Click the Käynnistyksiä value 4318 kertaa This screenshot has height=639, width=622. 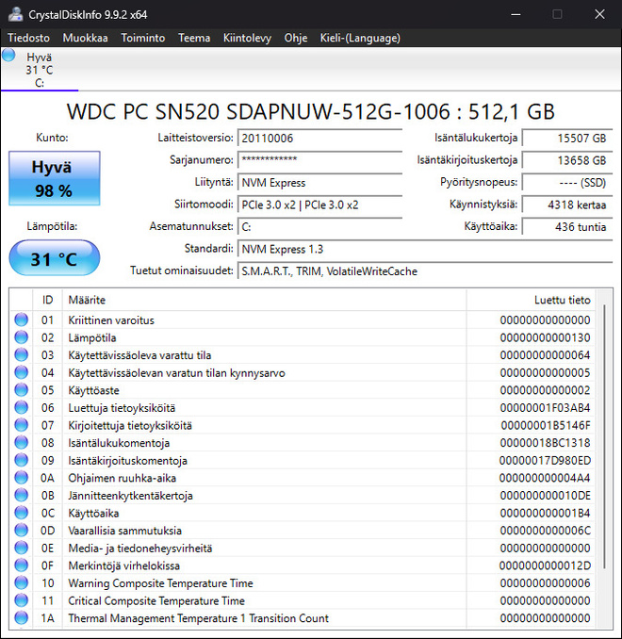point(567,205)
